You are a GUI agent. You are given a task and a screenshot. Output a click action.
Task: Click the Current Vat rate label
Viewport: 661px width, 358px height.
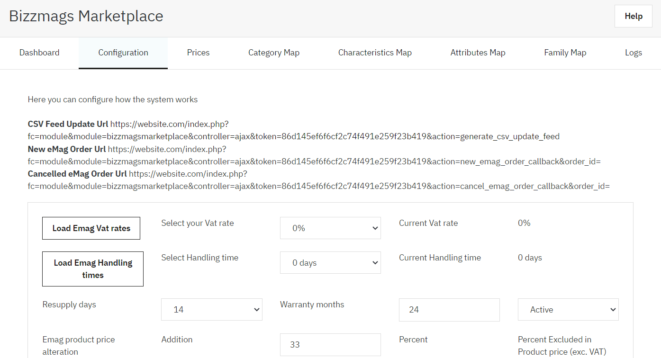pyautogui.click(x=428, y=223)
